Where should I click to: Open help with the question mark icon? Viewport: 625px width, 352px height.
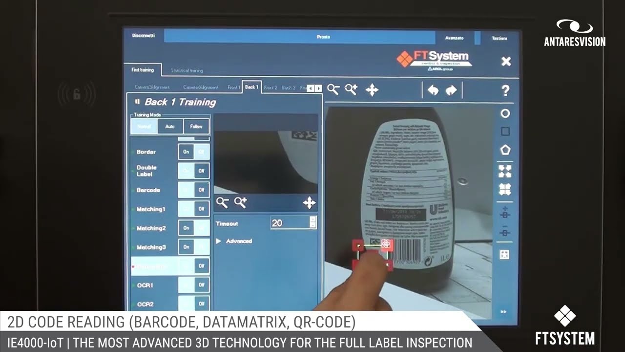pos(505,90)
